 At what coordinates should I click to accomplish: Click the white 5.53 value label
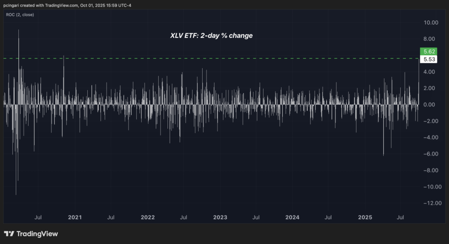coord(428,59)
